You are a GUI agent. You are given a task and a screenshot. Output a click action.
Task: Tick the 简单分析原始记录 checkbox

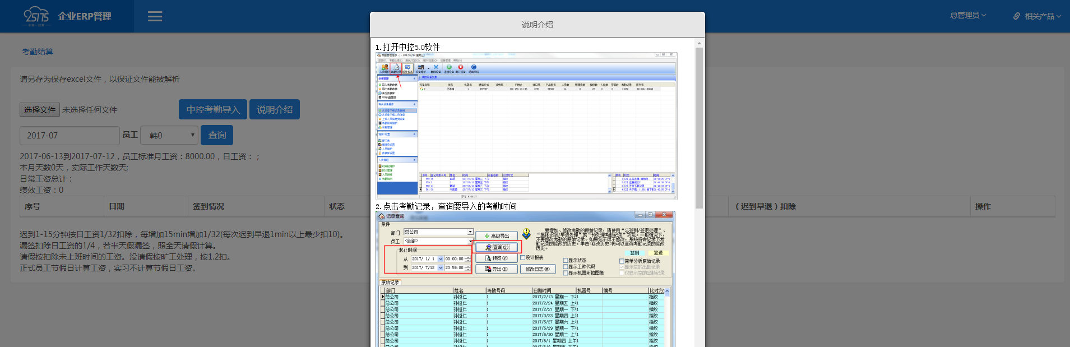(622, 261)
